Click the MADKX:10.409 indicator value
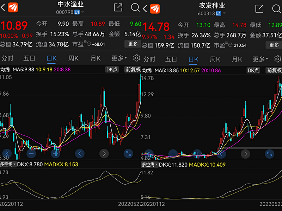Screen dimensions: 282x211 click(x=207, y=165)
